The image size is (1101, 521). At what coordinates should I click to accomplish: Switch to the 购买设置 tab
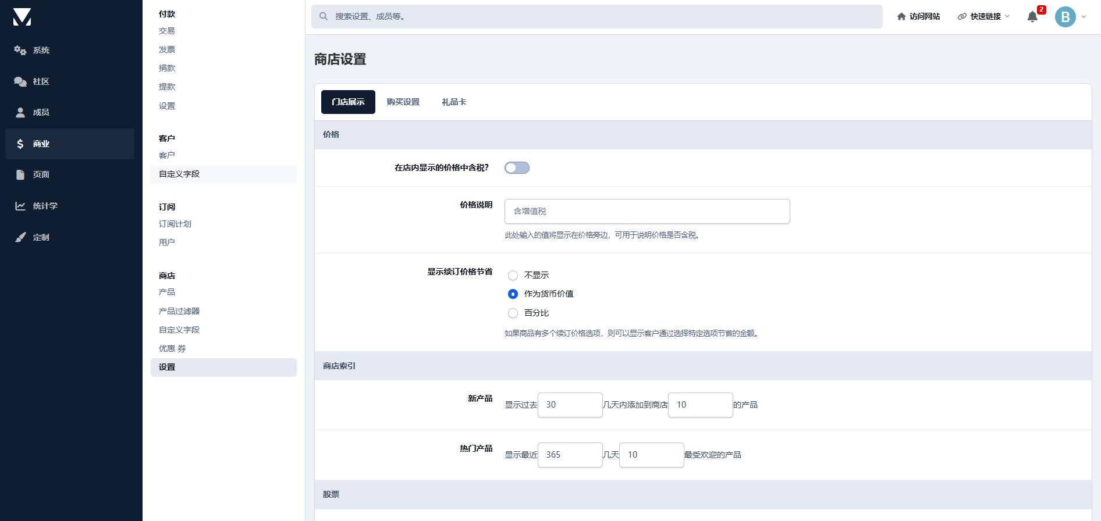pos(403,102)
